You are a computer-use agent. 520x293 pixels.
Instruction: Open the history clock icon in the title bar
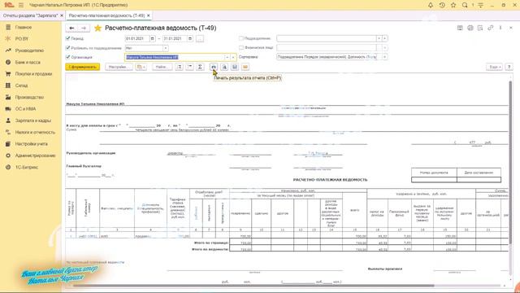coord(442,5)
